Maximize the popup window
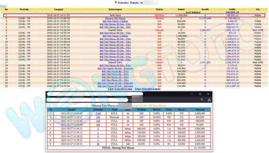269x153 pixels. click(x=200, y=94)
